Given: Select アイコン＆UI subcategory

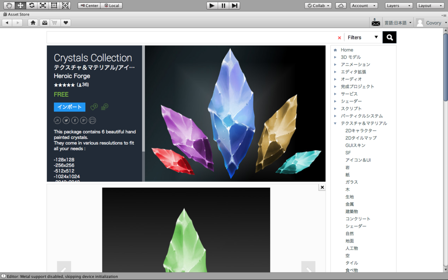Looking at the screenshot, I should (358, 160).
